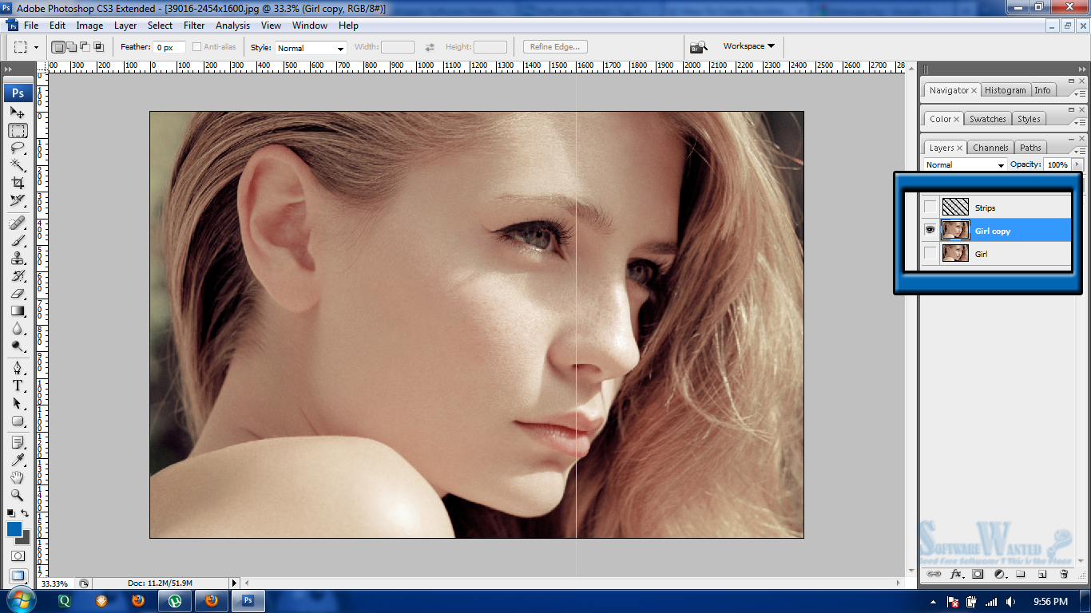Show the Girl layer visibility

930,254
